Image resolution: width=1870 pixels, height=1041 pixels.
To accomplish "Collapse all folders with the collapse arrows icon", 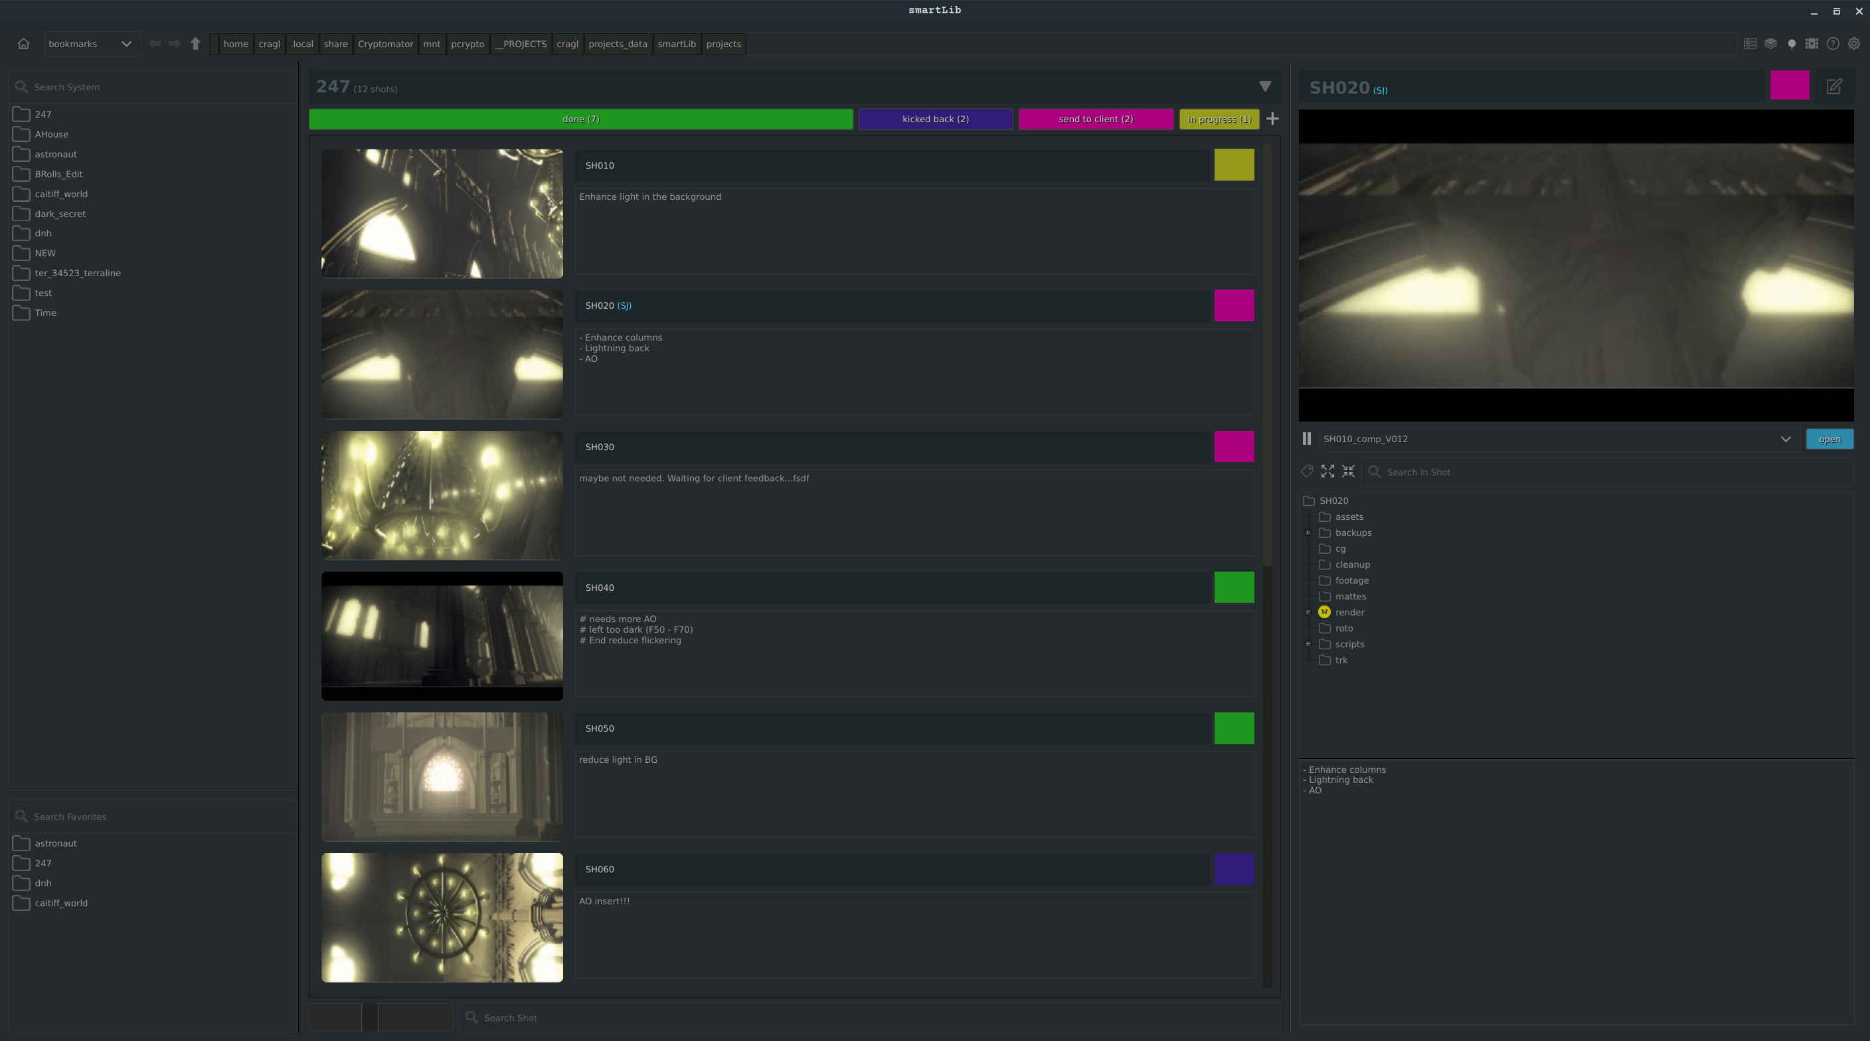I will (1348, 471).
